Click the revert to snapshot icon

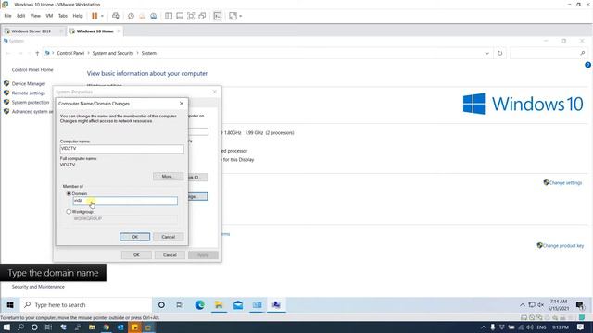click(142, 16)
